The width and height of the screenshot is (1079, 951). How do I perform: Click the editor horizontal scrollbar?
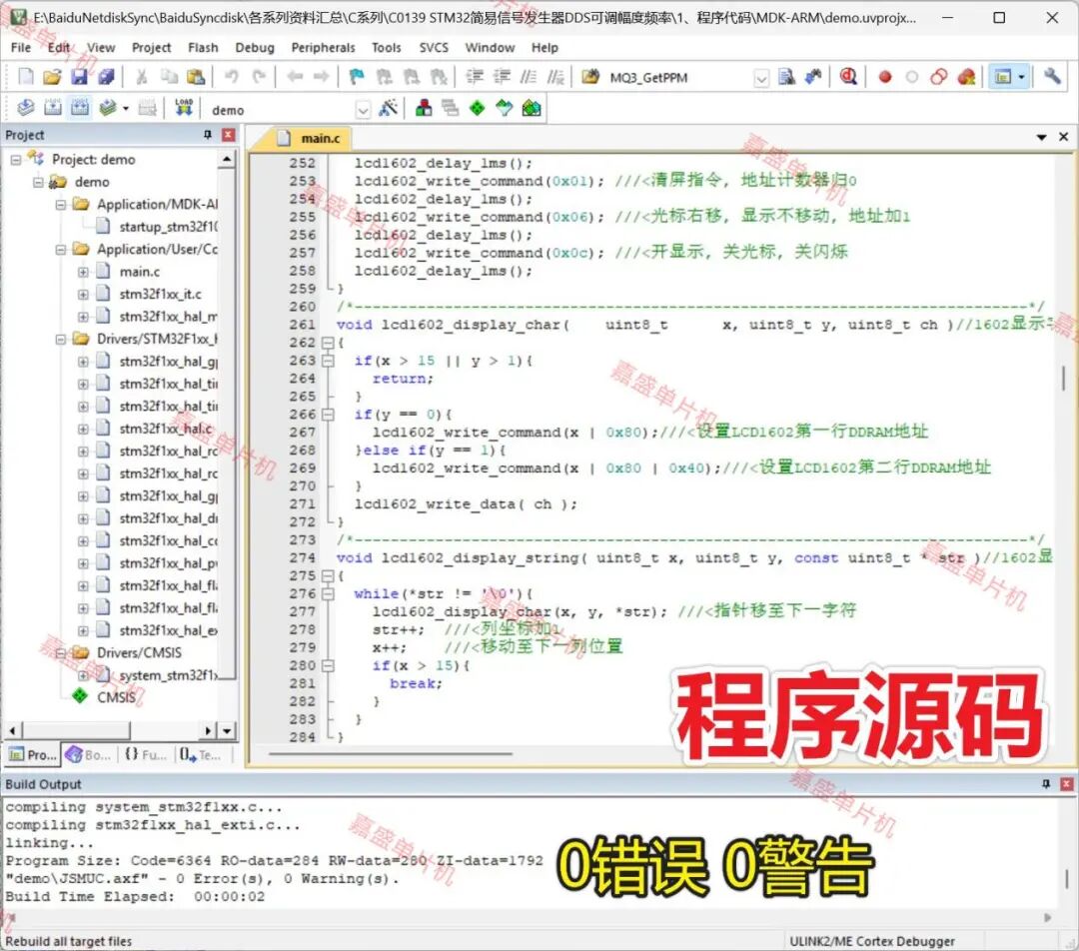[x=391, y=753]
